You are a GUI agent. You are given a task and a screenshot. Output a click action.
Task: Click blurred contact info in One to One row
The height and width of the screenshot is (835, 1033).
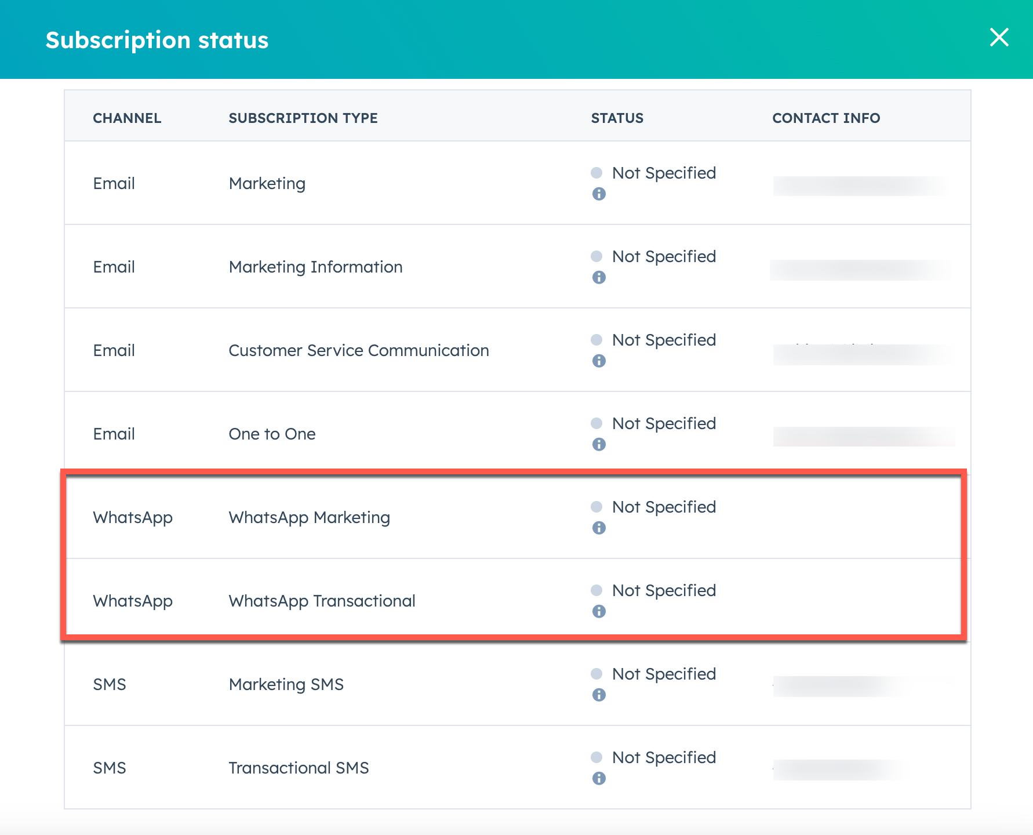click(863, 436)
